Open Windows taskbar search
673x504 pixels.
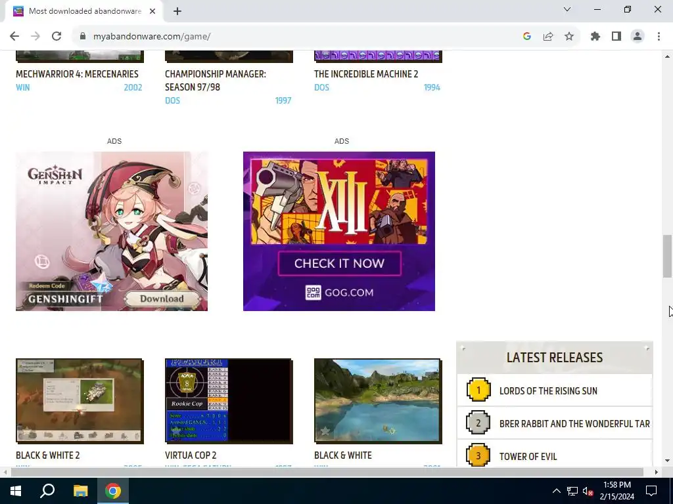coord(47,491)
